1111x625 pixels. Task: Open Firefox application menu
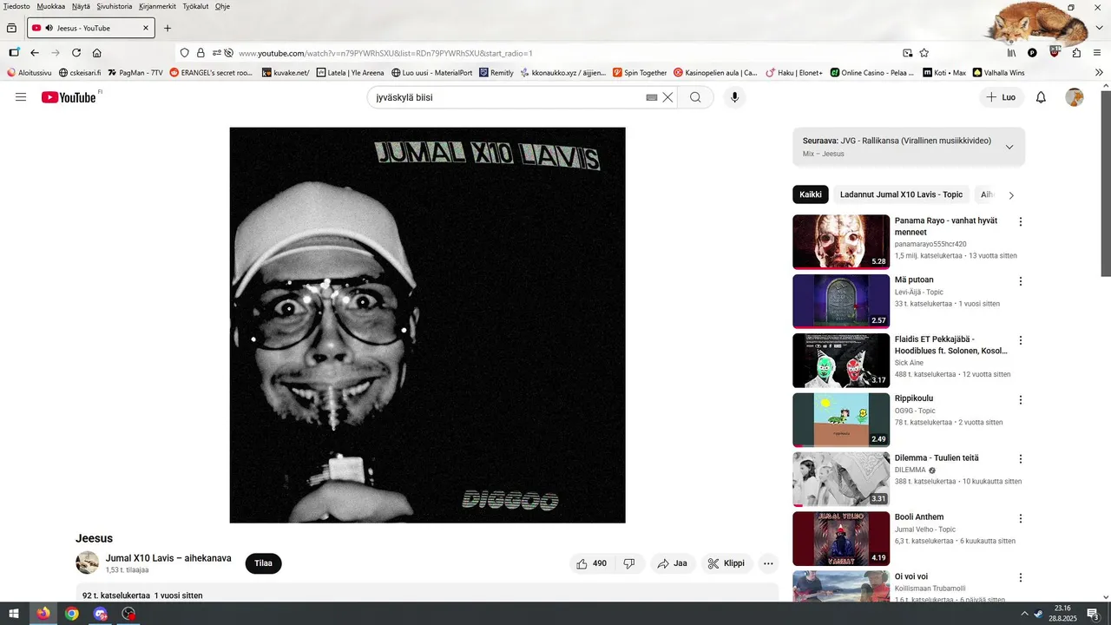click(1097, 53)
